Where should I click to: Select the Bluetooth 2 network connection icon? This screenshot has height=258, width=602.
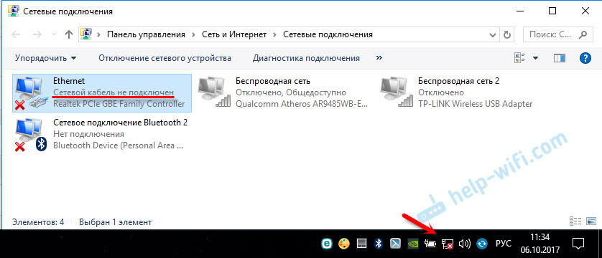[x=30, y=134]
